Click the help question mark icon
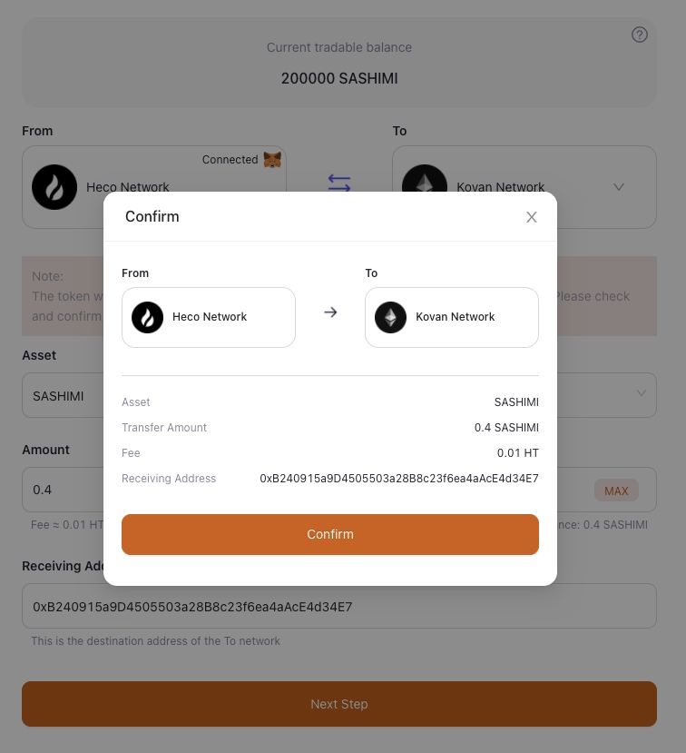This screenshot has height=753, width=686. point(640,35)
